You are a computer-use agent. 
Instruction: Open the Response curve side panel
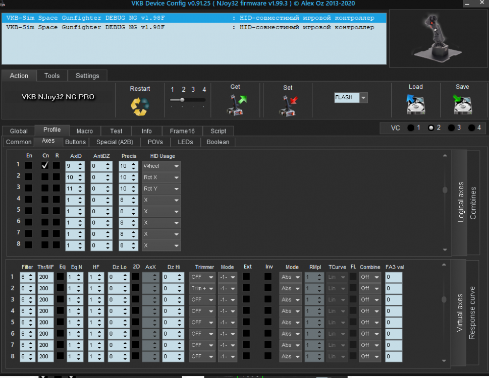[472, 312]
